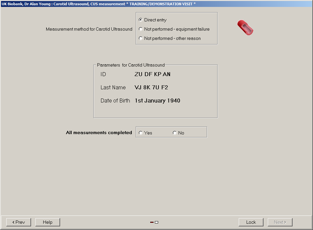Click the date 1st January 1940
This screenshot has width=313, height=230.
click(157, 101)
